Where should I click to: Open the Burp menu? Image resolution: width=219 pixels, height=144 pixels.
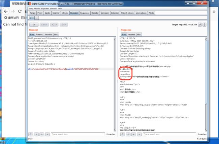31,9
